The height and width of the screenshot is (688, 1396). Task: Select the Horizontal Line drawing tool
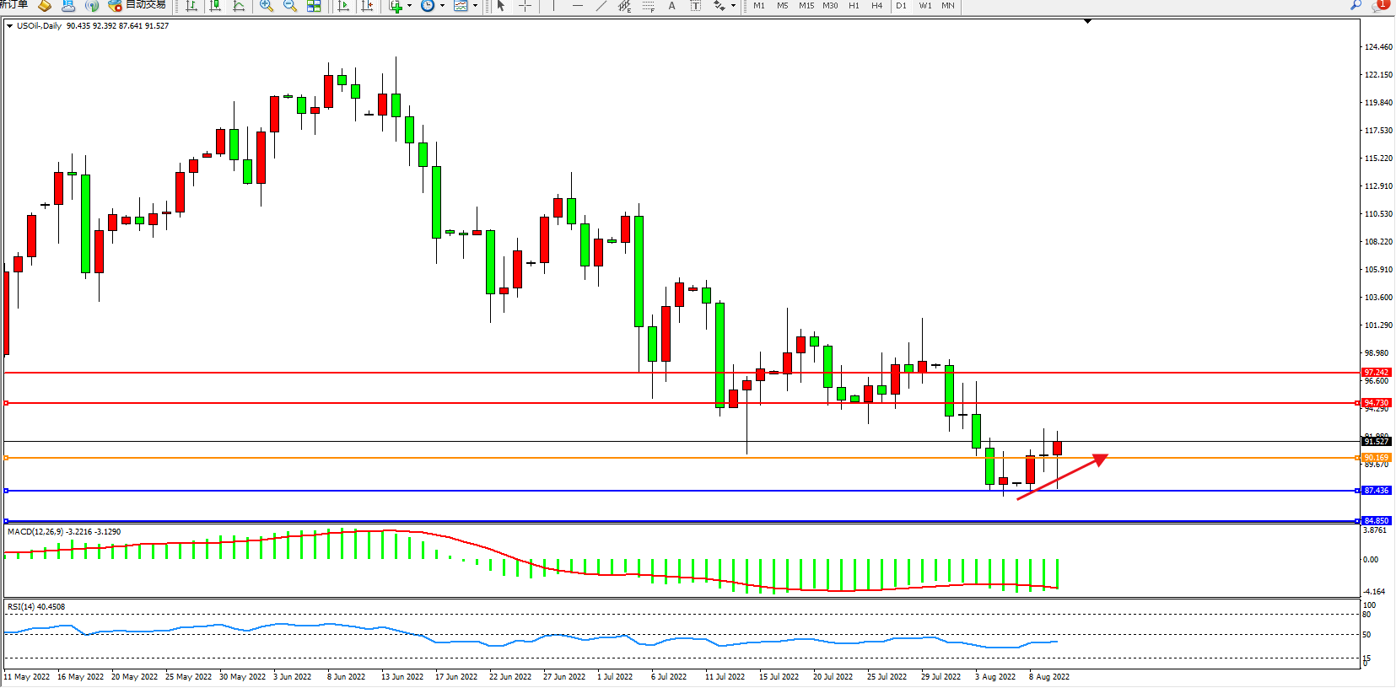click(577, 6)
